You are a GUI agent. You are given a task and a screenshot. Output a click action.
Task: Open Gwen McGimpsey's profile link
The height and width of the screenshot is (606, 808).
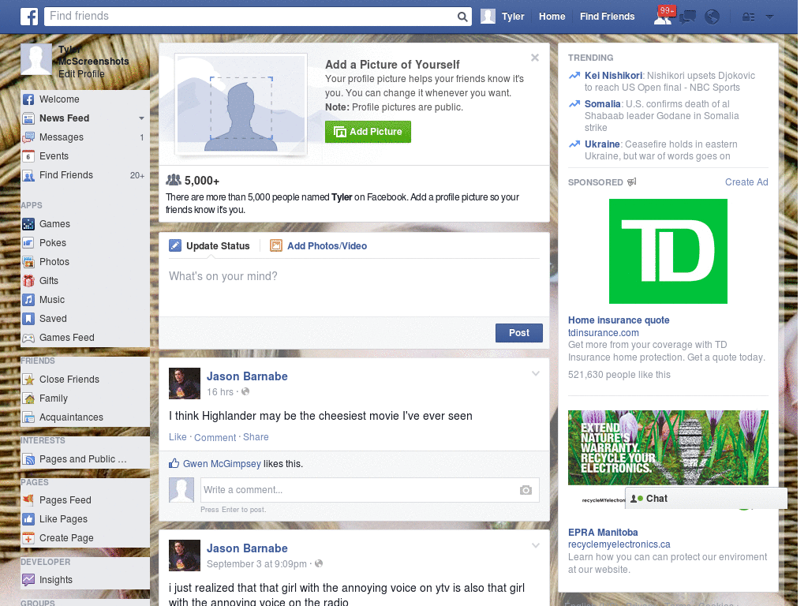[x=222, y=464]
